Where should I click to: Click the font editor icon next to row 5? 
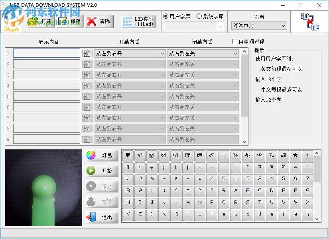click(87, 96)
